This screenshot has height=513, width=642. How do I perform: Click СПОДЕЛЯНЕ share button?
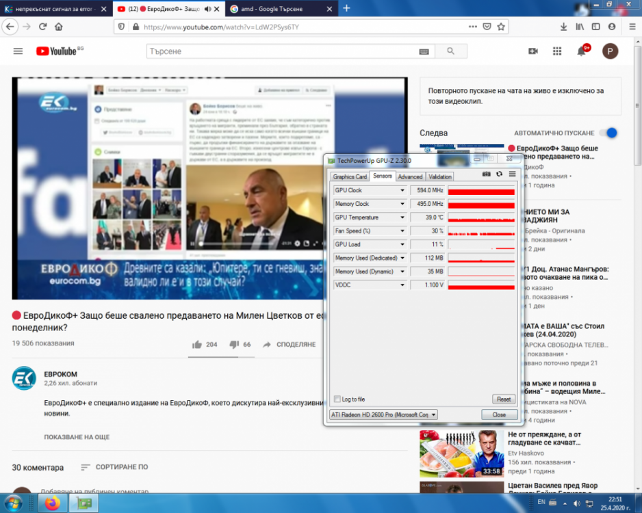coord(290,345)
